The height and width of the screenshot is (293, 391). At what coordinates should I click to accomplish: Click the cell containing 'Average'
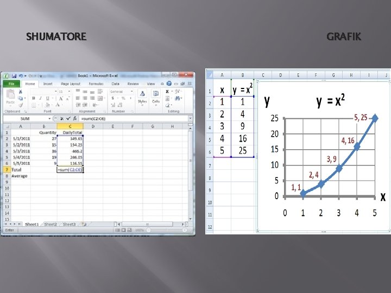(x=21, y=176)
